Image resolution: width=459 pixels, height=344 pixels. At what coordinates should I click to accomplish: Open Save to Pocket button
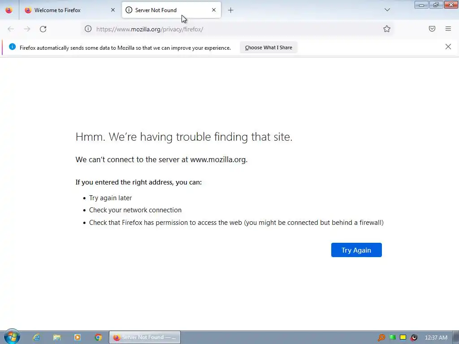pos(432,29)
